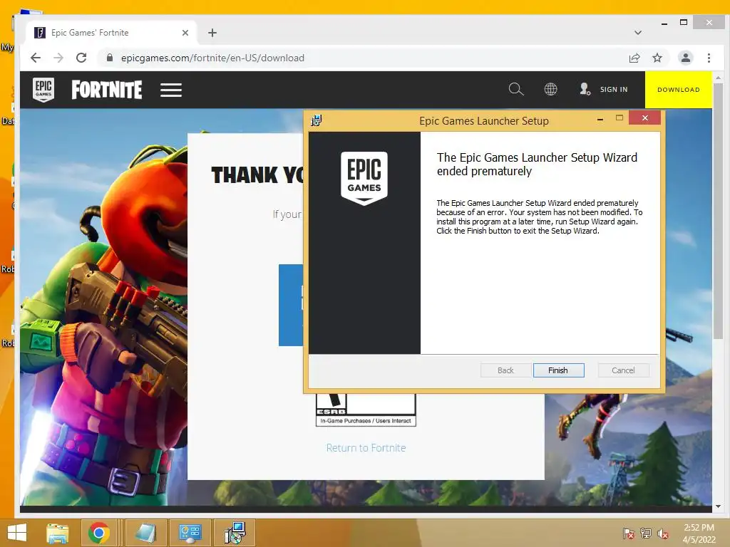The height and width of the screenshot is (547, 730).
Task: Click the Return to Fortnite link
Action: coord(366,447)
